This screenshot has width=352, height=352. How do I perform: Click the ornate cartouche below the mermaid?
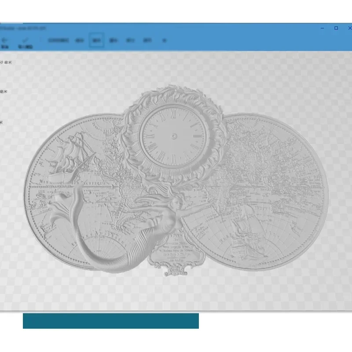click(x=177, y=255)
